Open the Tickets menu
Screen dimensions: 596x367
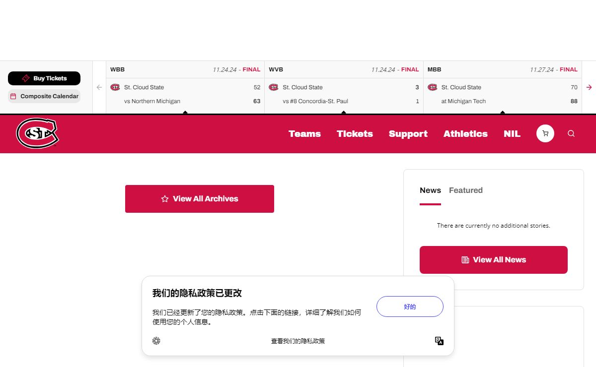pos(355,134)
